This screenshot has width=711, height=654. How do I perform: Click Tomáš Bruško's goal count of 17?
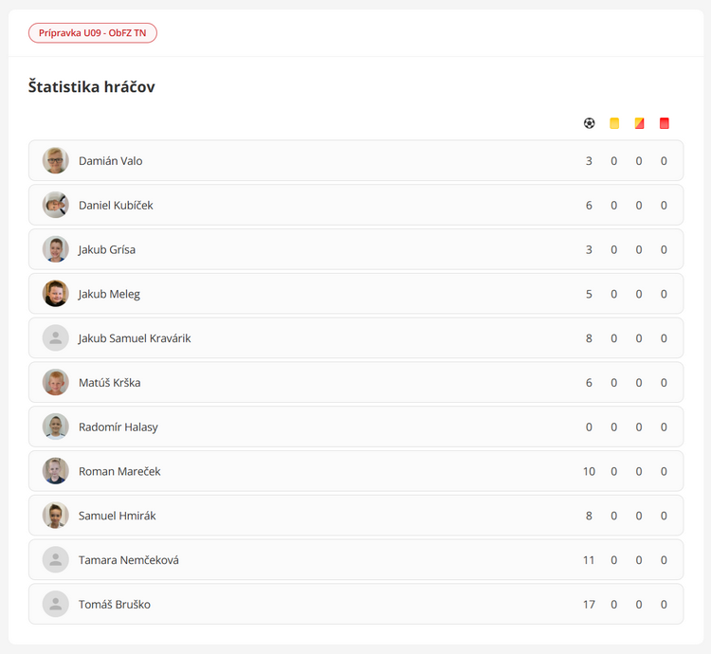589,605
